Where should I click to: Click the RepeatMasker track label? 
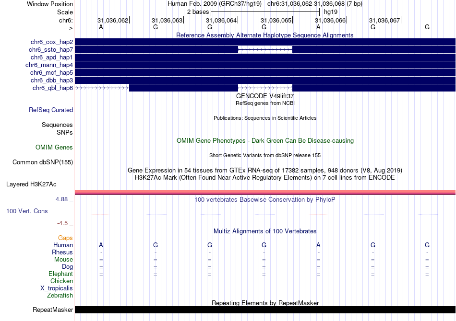pos(53,310)
